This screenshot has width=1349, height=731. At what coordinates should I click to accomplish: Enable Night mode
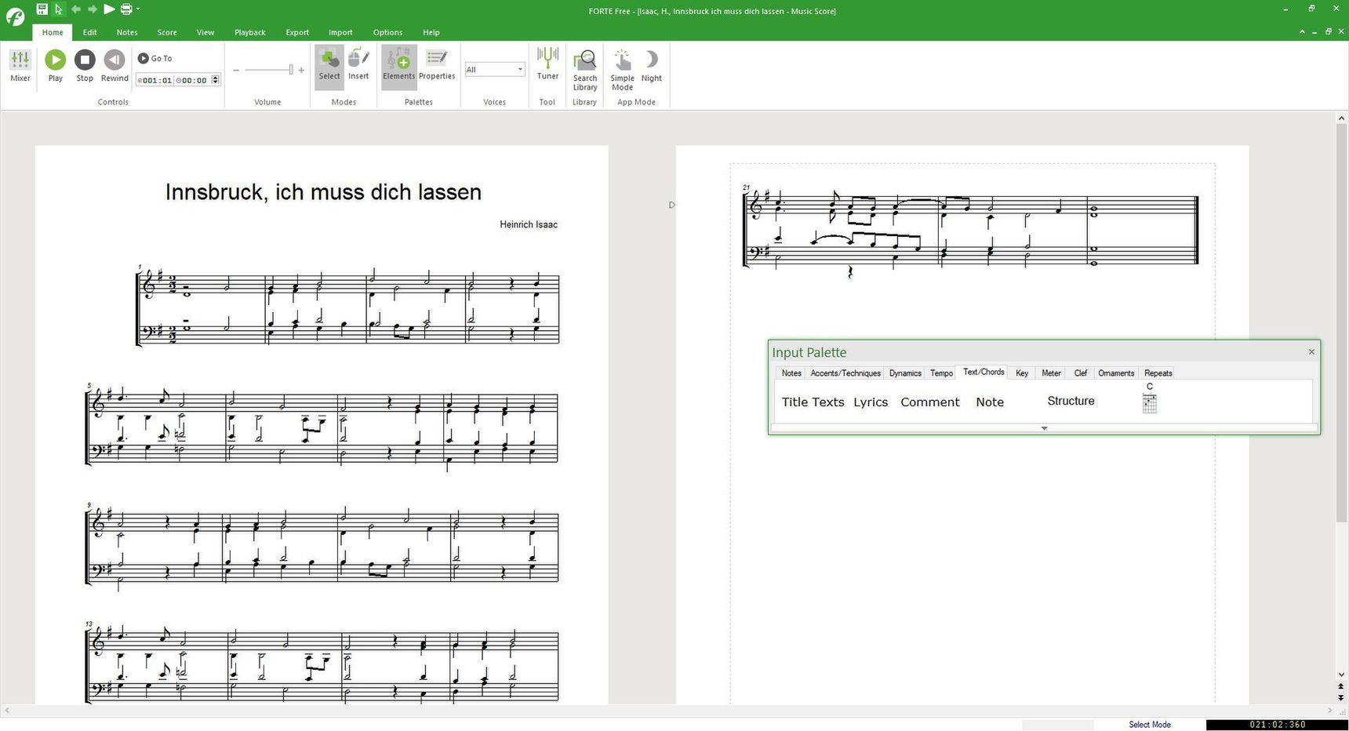click(x=652, y=67)
